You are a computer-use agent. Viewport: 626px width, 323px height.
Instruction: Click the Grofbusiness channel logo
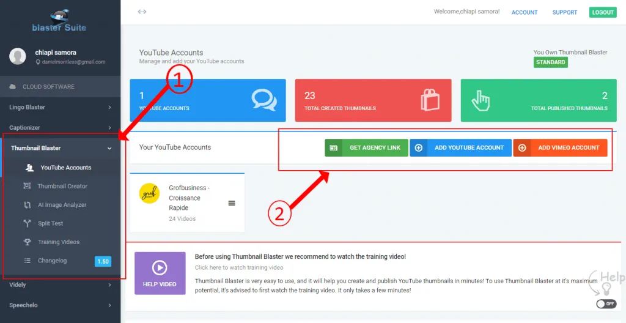tap(149, 193)
